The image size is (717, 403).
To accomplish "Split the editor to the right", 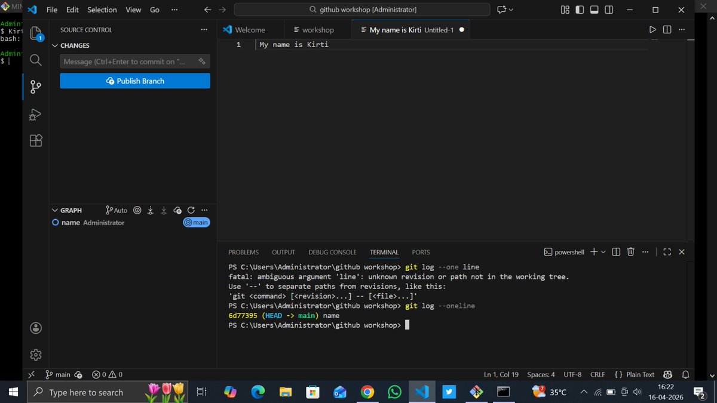I will (667, 29).
